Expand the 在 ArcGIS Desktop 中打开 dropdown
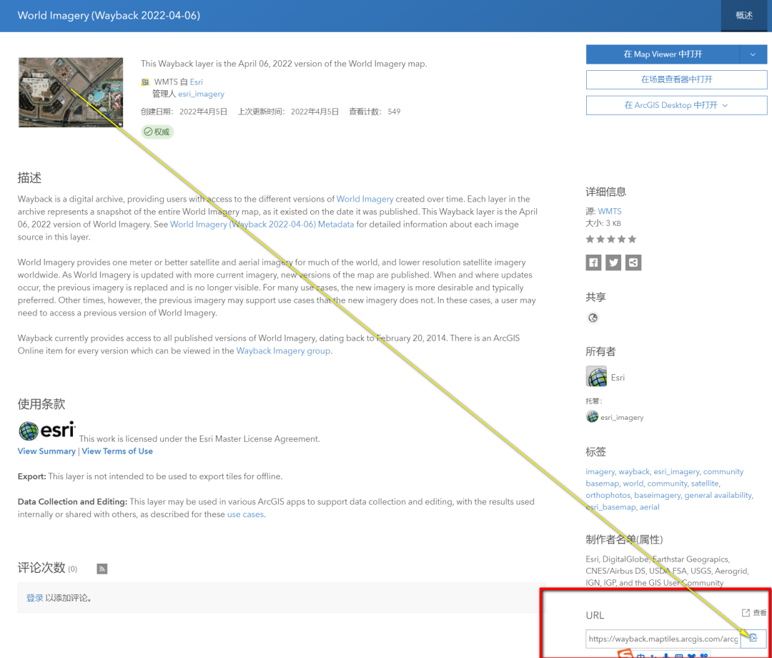 pos(676,105)
